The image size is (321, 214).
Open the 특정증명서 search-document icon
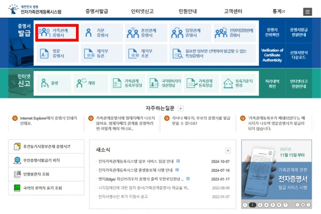(178, 53)
